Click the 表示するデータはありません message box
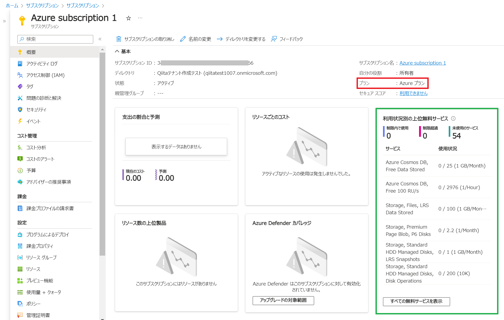The width and height of the screenshot is (504, 320). [x=176, y=147]
